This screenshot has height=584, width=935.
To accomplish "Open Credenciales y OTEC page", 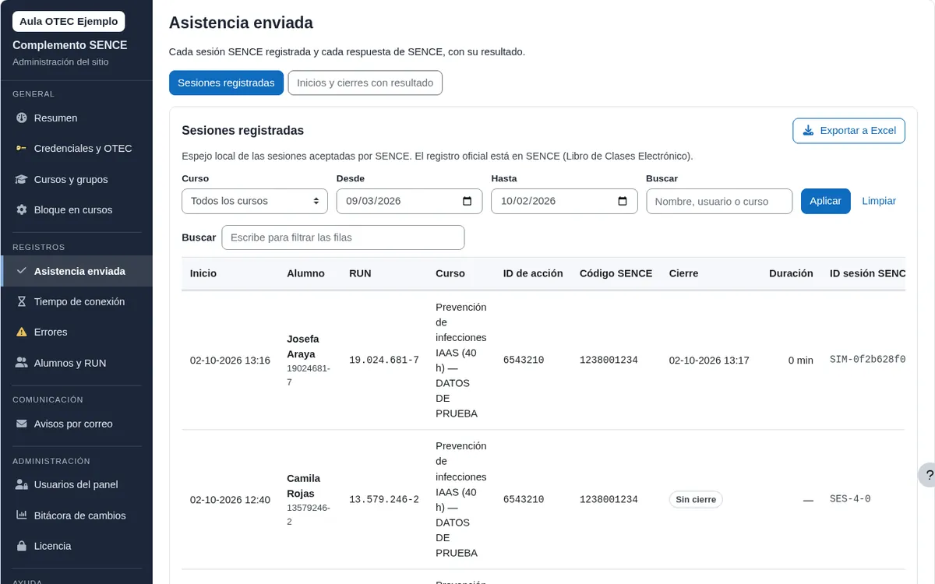I will (x=76, y=149).
